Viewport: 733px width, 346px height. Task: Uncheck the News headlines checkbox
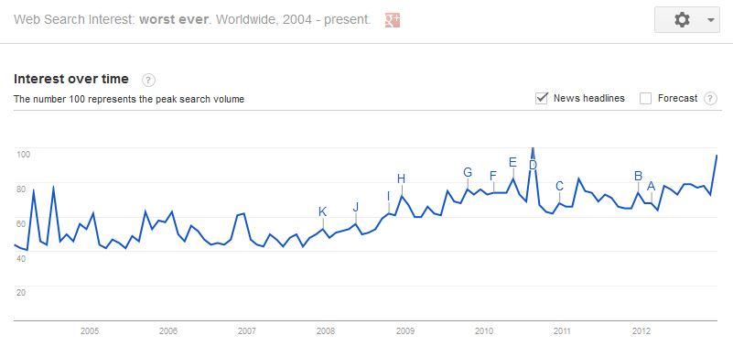click(542, 99)
